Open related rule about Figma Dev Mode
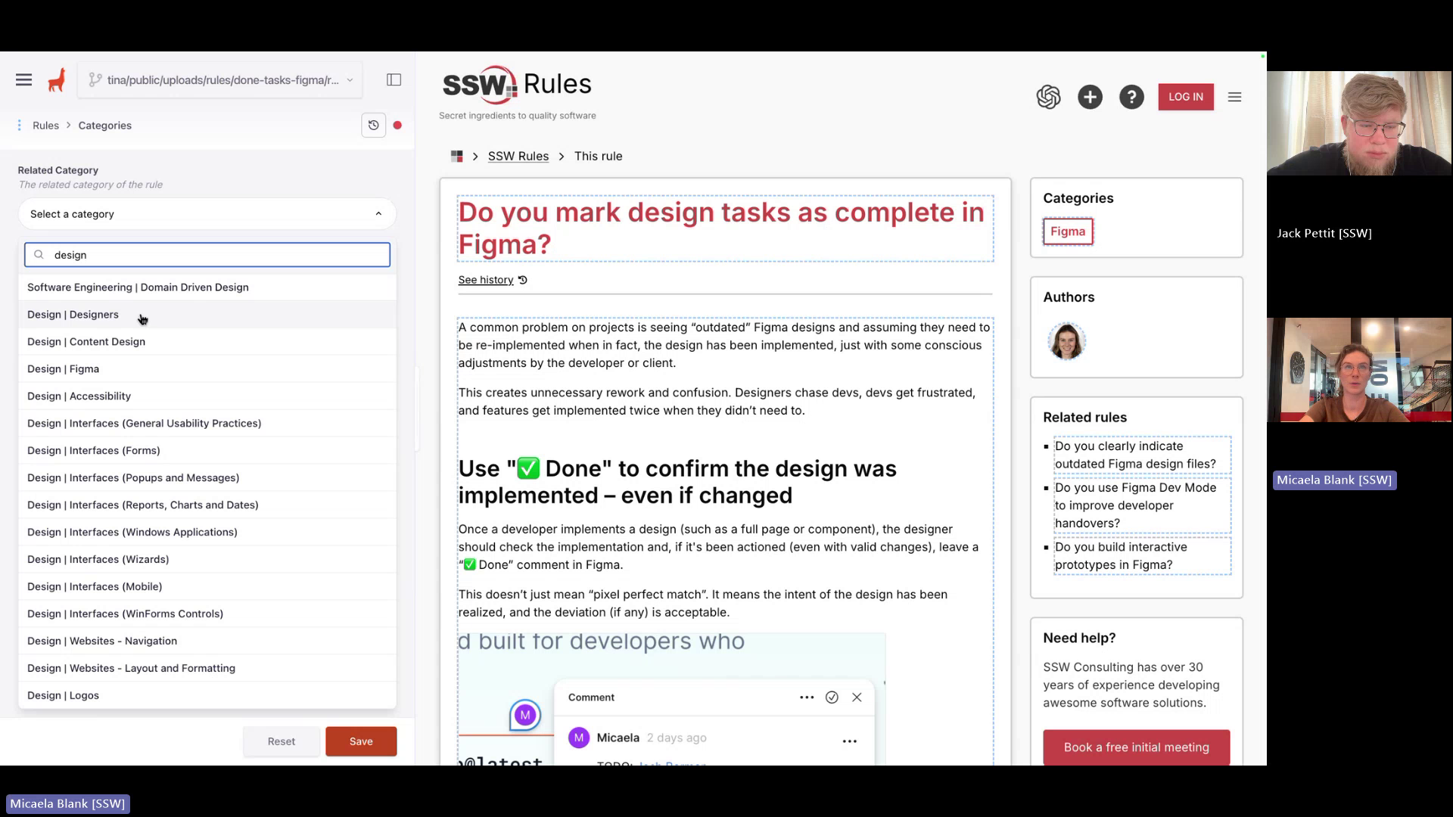The height and width of the screenshot is (817, 1453). click(x=1143, y=505)
